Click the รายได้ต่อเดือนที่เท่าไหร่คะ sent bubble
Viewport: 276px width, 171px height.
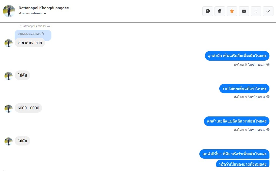[x=244, y=89]
